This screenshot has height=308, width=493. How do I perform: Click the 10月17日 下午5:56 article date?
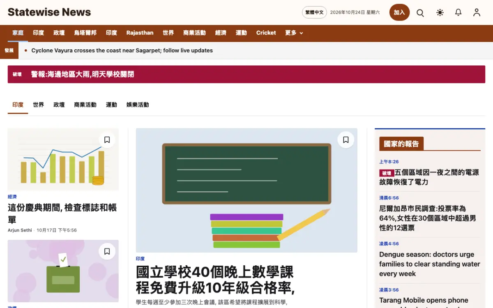tap(57, 230)
